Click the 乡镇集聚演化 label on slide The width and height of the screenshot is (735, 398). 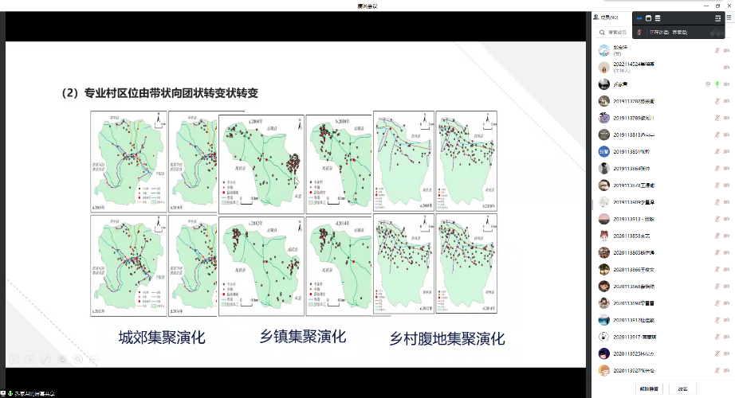click(303, 336)
